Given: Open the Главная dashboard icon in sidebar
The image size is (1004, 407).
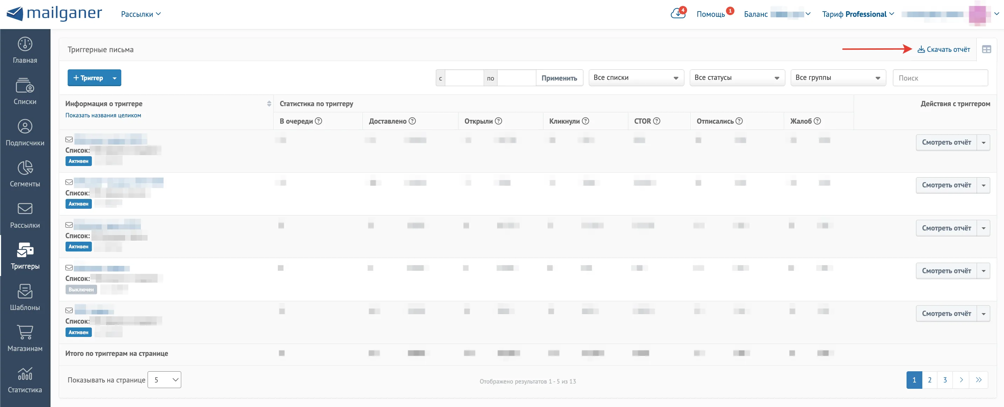Looking at the screenshot, I should click(x=25, y=44).
